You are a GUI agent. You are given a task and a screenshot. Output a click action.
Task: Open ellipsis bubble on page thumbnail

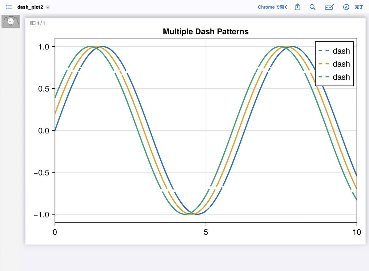click(11, 21)
